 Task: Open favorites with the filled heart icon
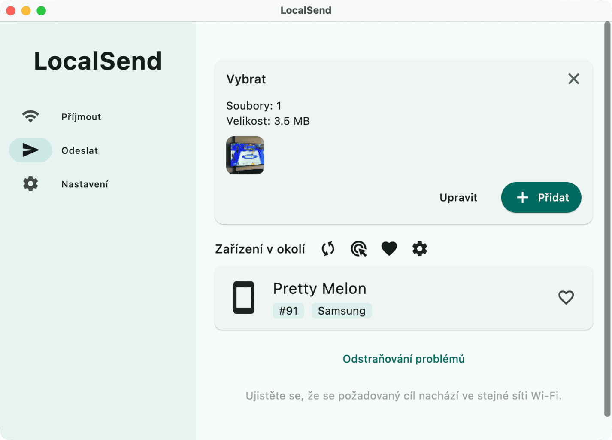389,249
